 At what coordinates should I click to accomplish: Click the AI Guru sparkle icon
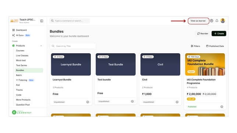coord(14,35)
